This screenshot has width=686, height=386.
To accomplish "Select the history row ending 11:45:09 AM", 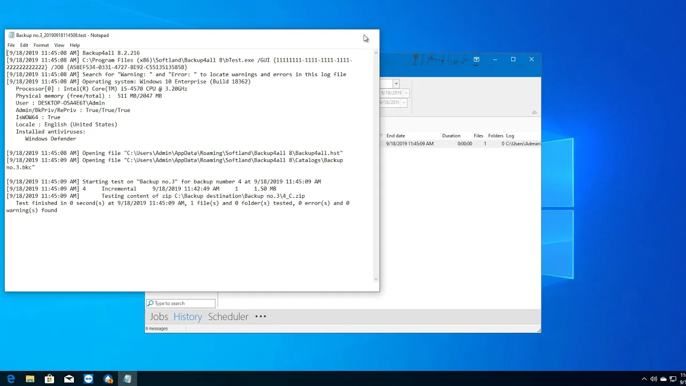I will pos(460,144).
